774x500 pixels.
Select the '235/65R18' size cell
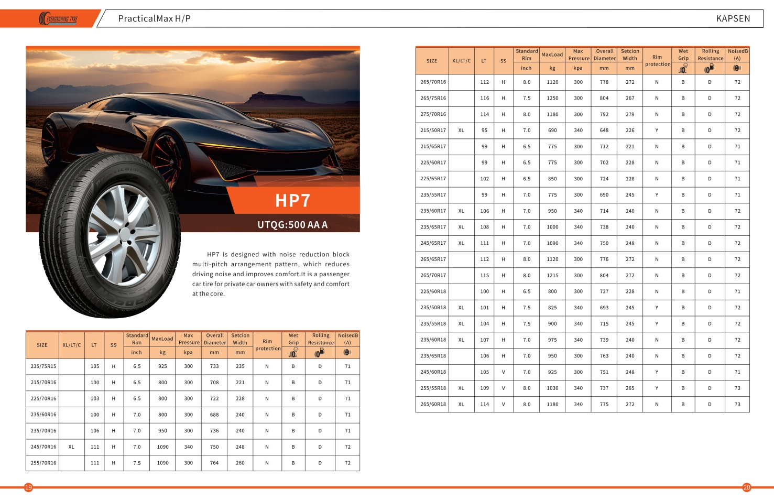click(x=433, y=356)
